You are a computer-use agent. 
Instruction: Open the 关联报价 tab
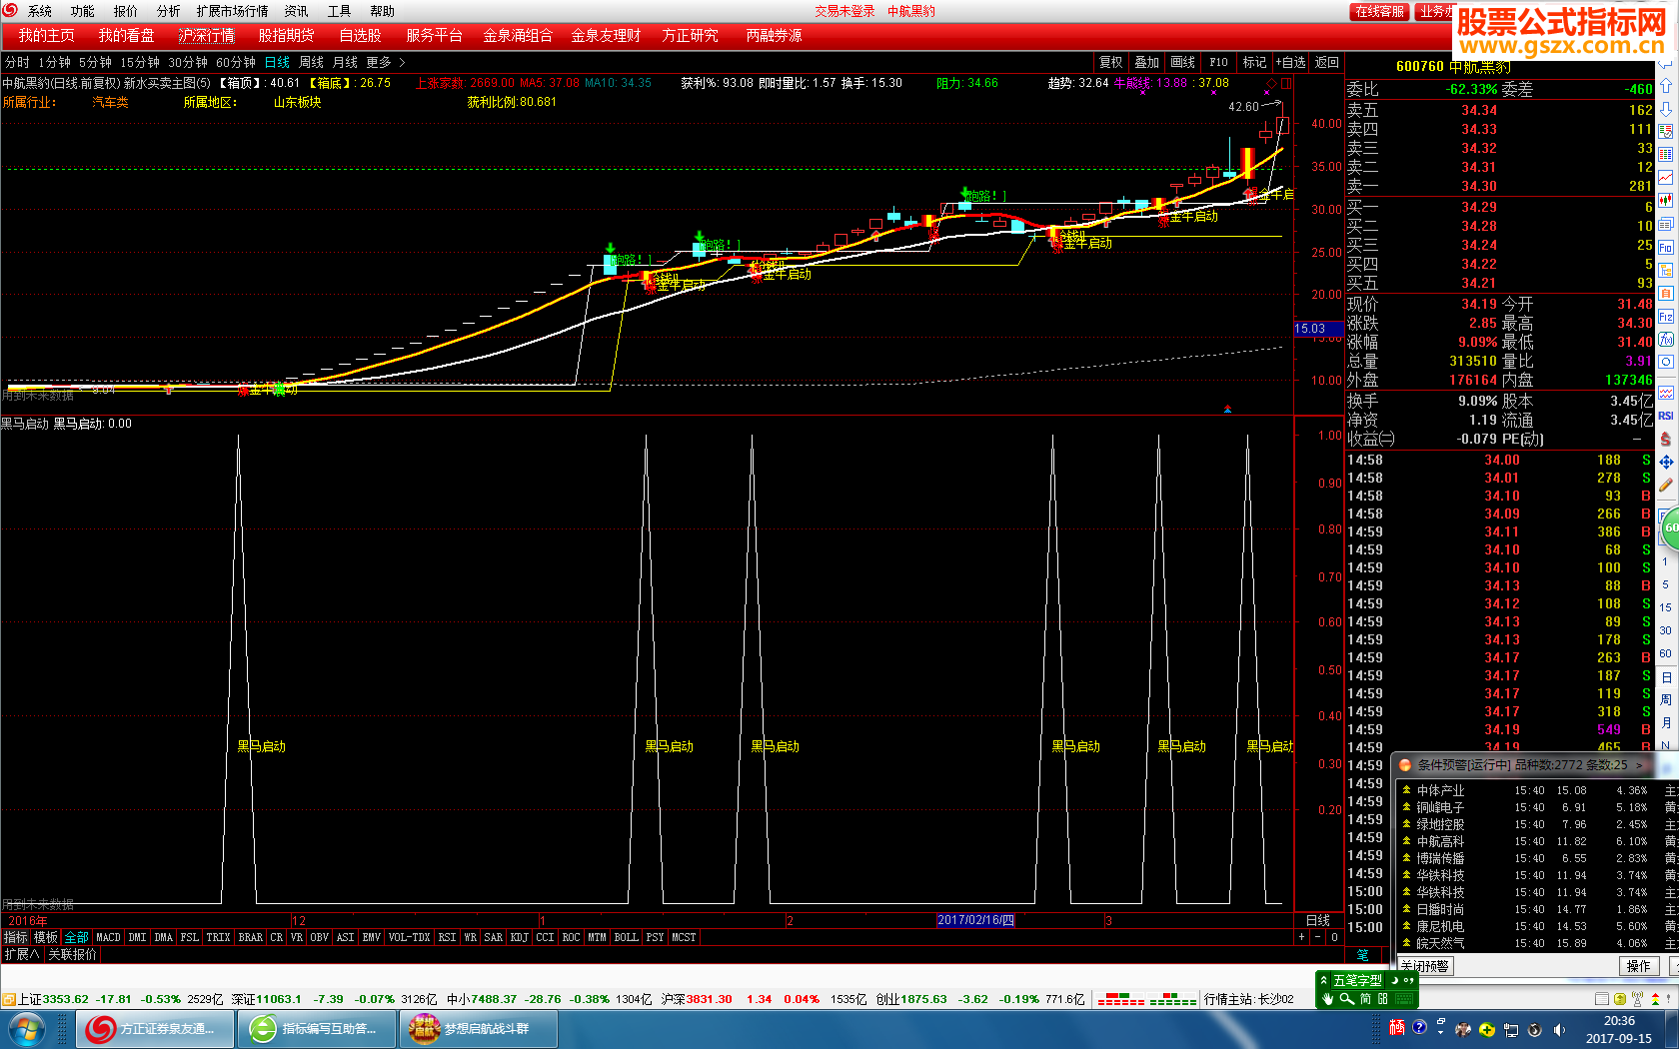tap(73, 954)
